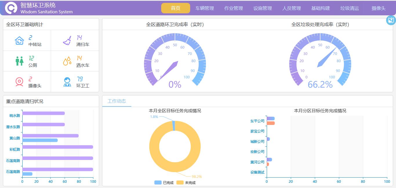Screen dimensions: 396x188
Task: Click the 98.2% donut label
Action: click(x=197, y=176)
